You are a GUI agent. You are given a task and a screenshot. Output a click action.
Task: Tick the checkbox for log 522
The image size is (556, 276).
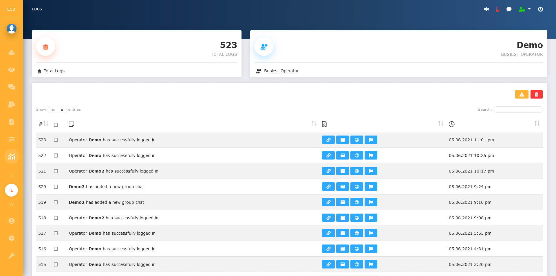[56, 155]
